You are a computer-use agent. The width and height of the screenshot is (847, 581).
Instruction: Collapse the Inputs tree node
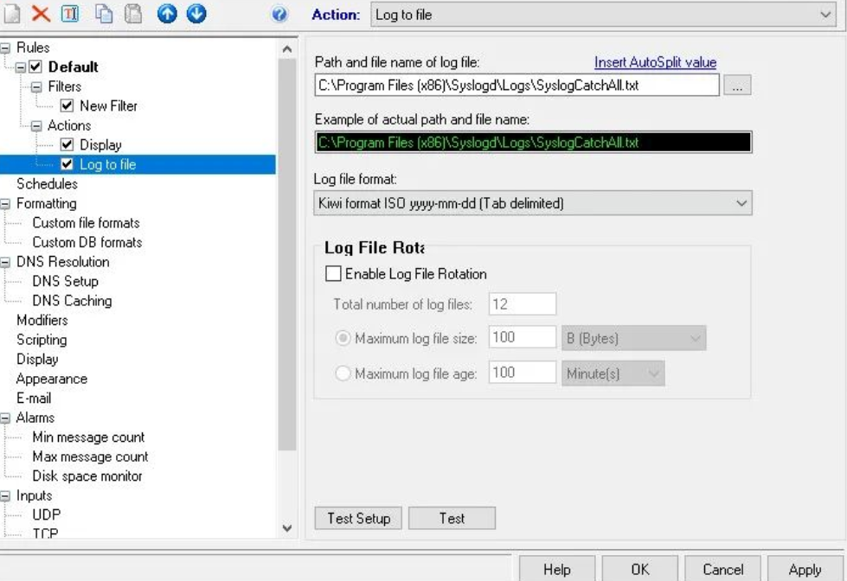(x=5, y=495)
